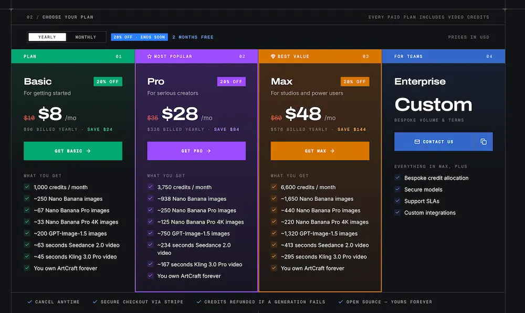The image size is (525, 313).
Task: Click checkmark beside ~1,650 Nano Banana images
Action: click(x=274, y=199)
